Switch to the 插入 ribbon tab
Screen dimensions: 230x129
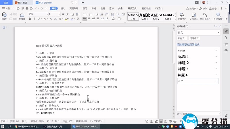pos(62,9)
